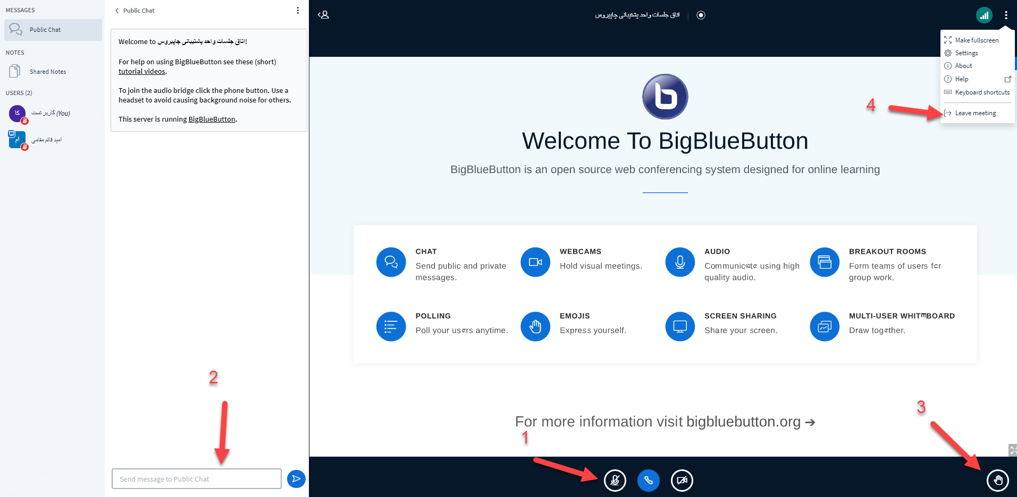1017x497 pixels.
Task: Open the connection status signal icon
Action: pyautogui.click(x=984, y=15)
